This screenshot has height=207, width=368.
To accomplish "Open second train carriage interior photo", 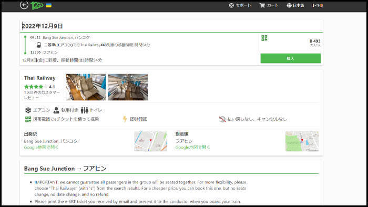I will (x=128, y=87).
